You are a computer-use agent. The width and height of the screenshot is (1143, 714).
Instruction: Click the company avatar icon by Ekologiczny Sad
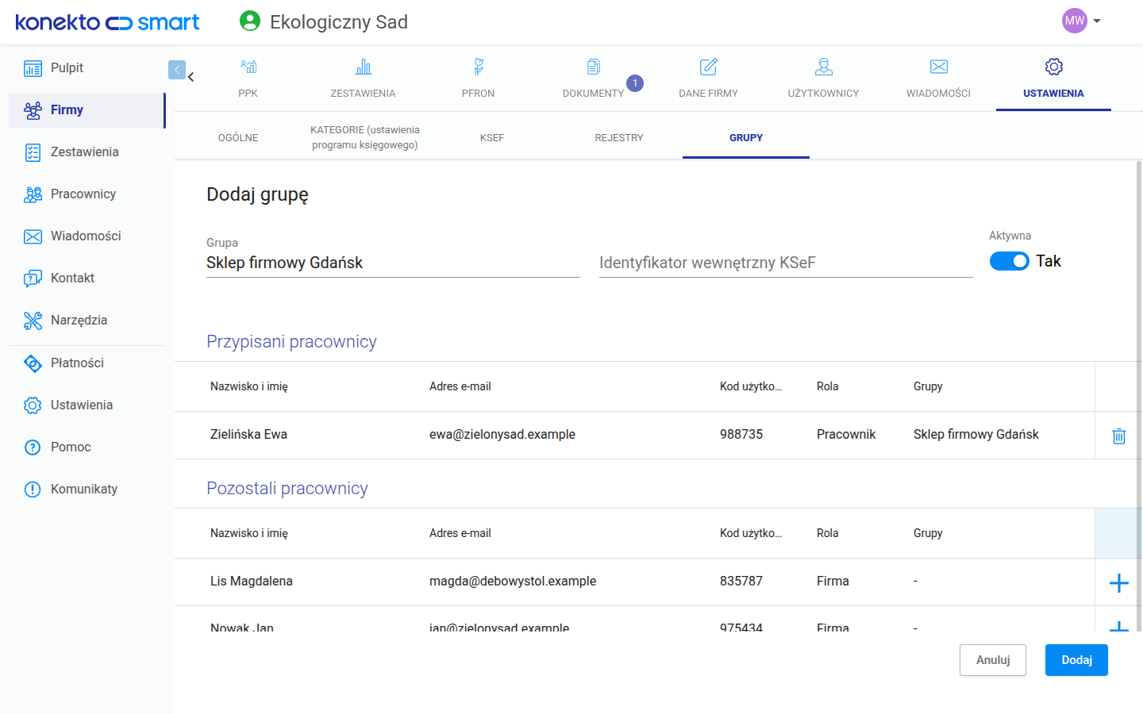pos(250,21)
